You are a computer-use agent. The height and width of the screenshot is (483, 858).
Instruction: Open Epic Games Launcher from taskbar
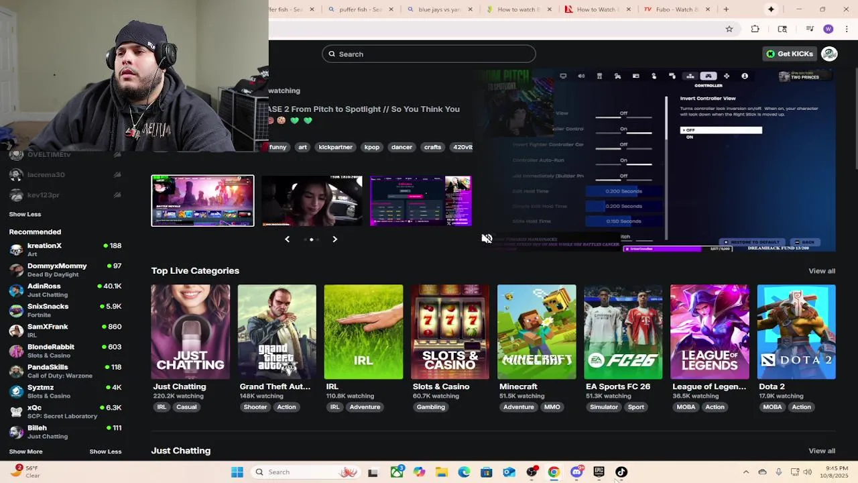pos(599,472)
